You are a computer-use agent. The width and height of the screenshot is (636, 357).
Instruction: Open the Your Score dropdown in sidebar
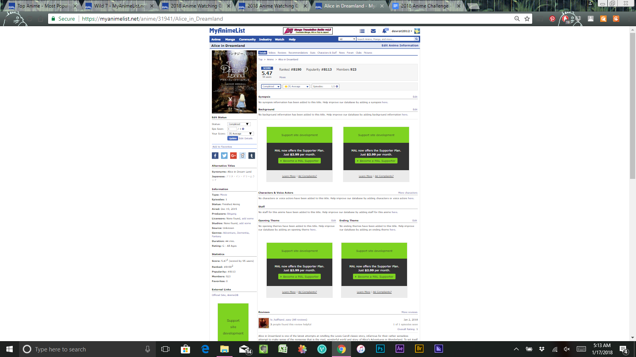click(240, 134)
